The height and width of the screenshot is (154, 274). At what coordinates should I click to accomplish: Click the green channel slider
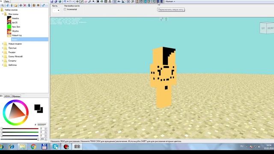pyautogui.click(x=20, y=132)
